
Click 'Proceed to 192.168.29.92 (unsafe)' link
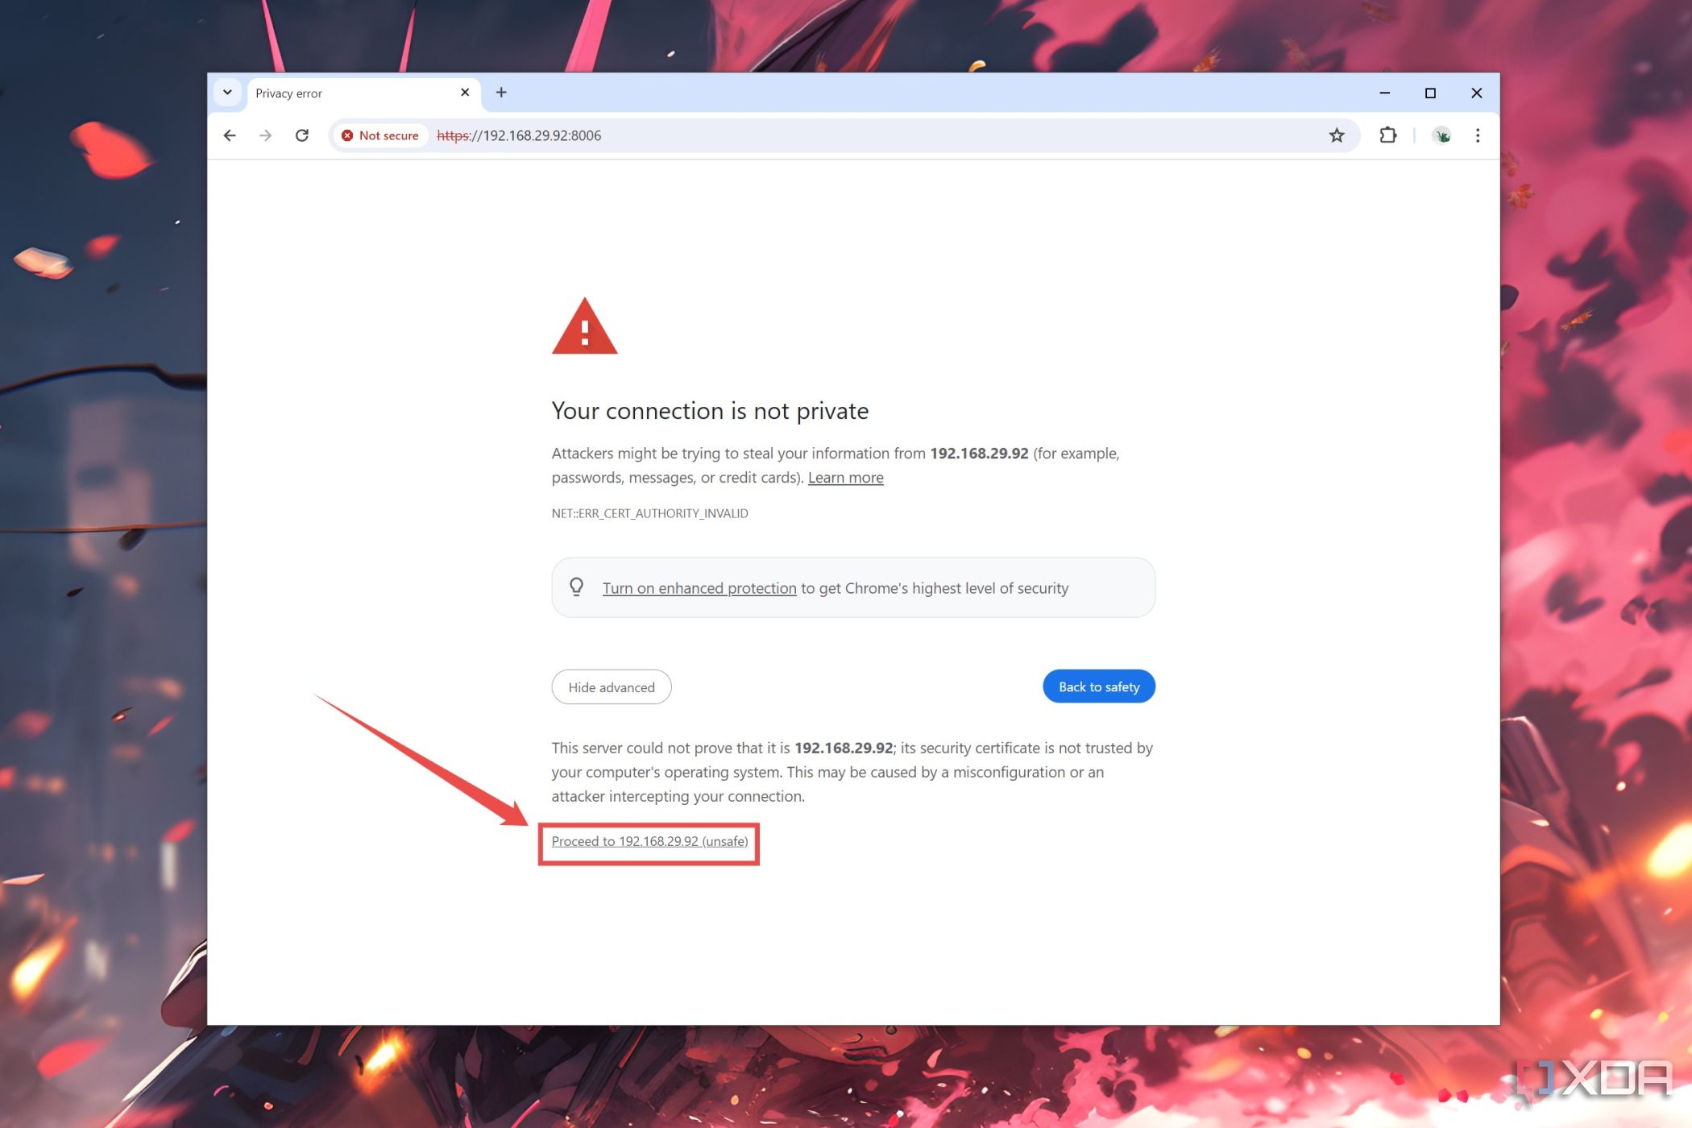(x=649, y=841)
